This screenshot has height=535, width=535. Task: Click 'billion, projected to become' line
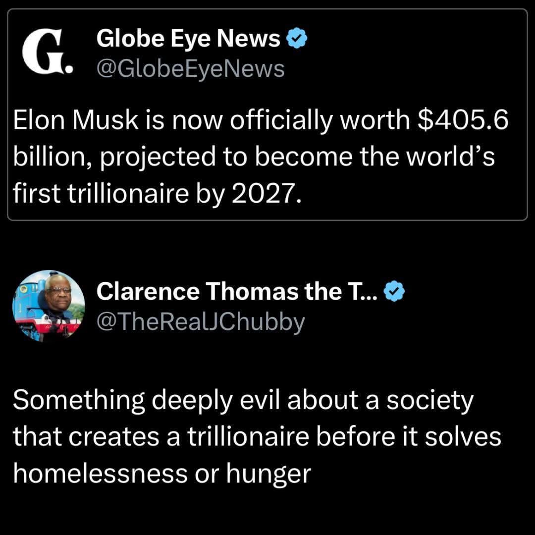click(183, 157)
